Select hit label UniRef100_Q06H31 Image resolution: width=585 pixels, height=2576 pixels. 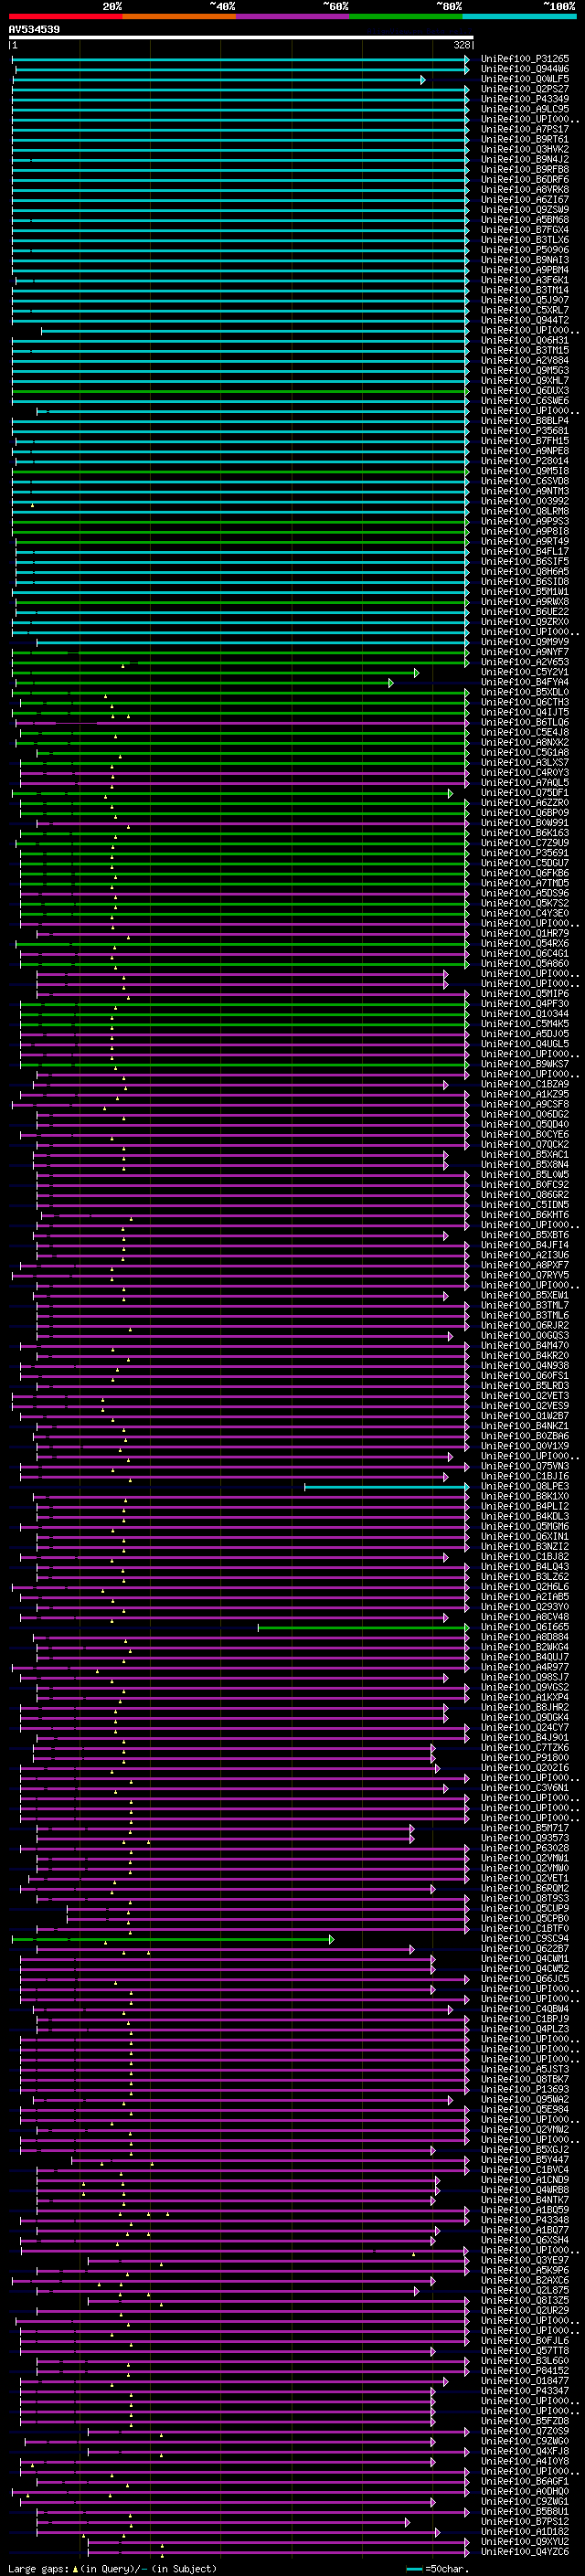pyautogui.click(x=525, y=340)
